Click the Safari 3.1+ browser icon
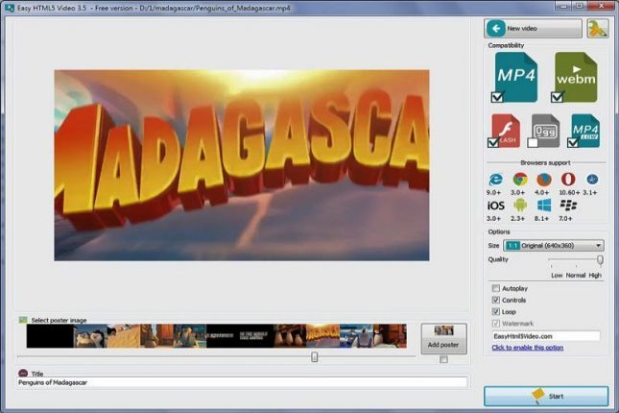The width and height of the screenshot is (619, 413). 592,180
